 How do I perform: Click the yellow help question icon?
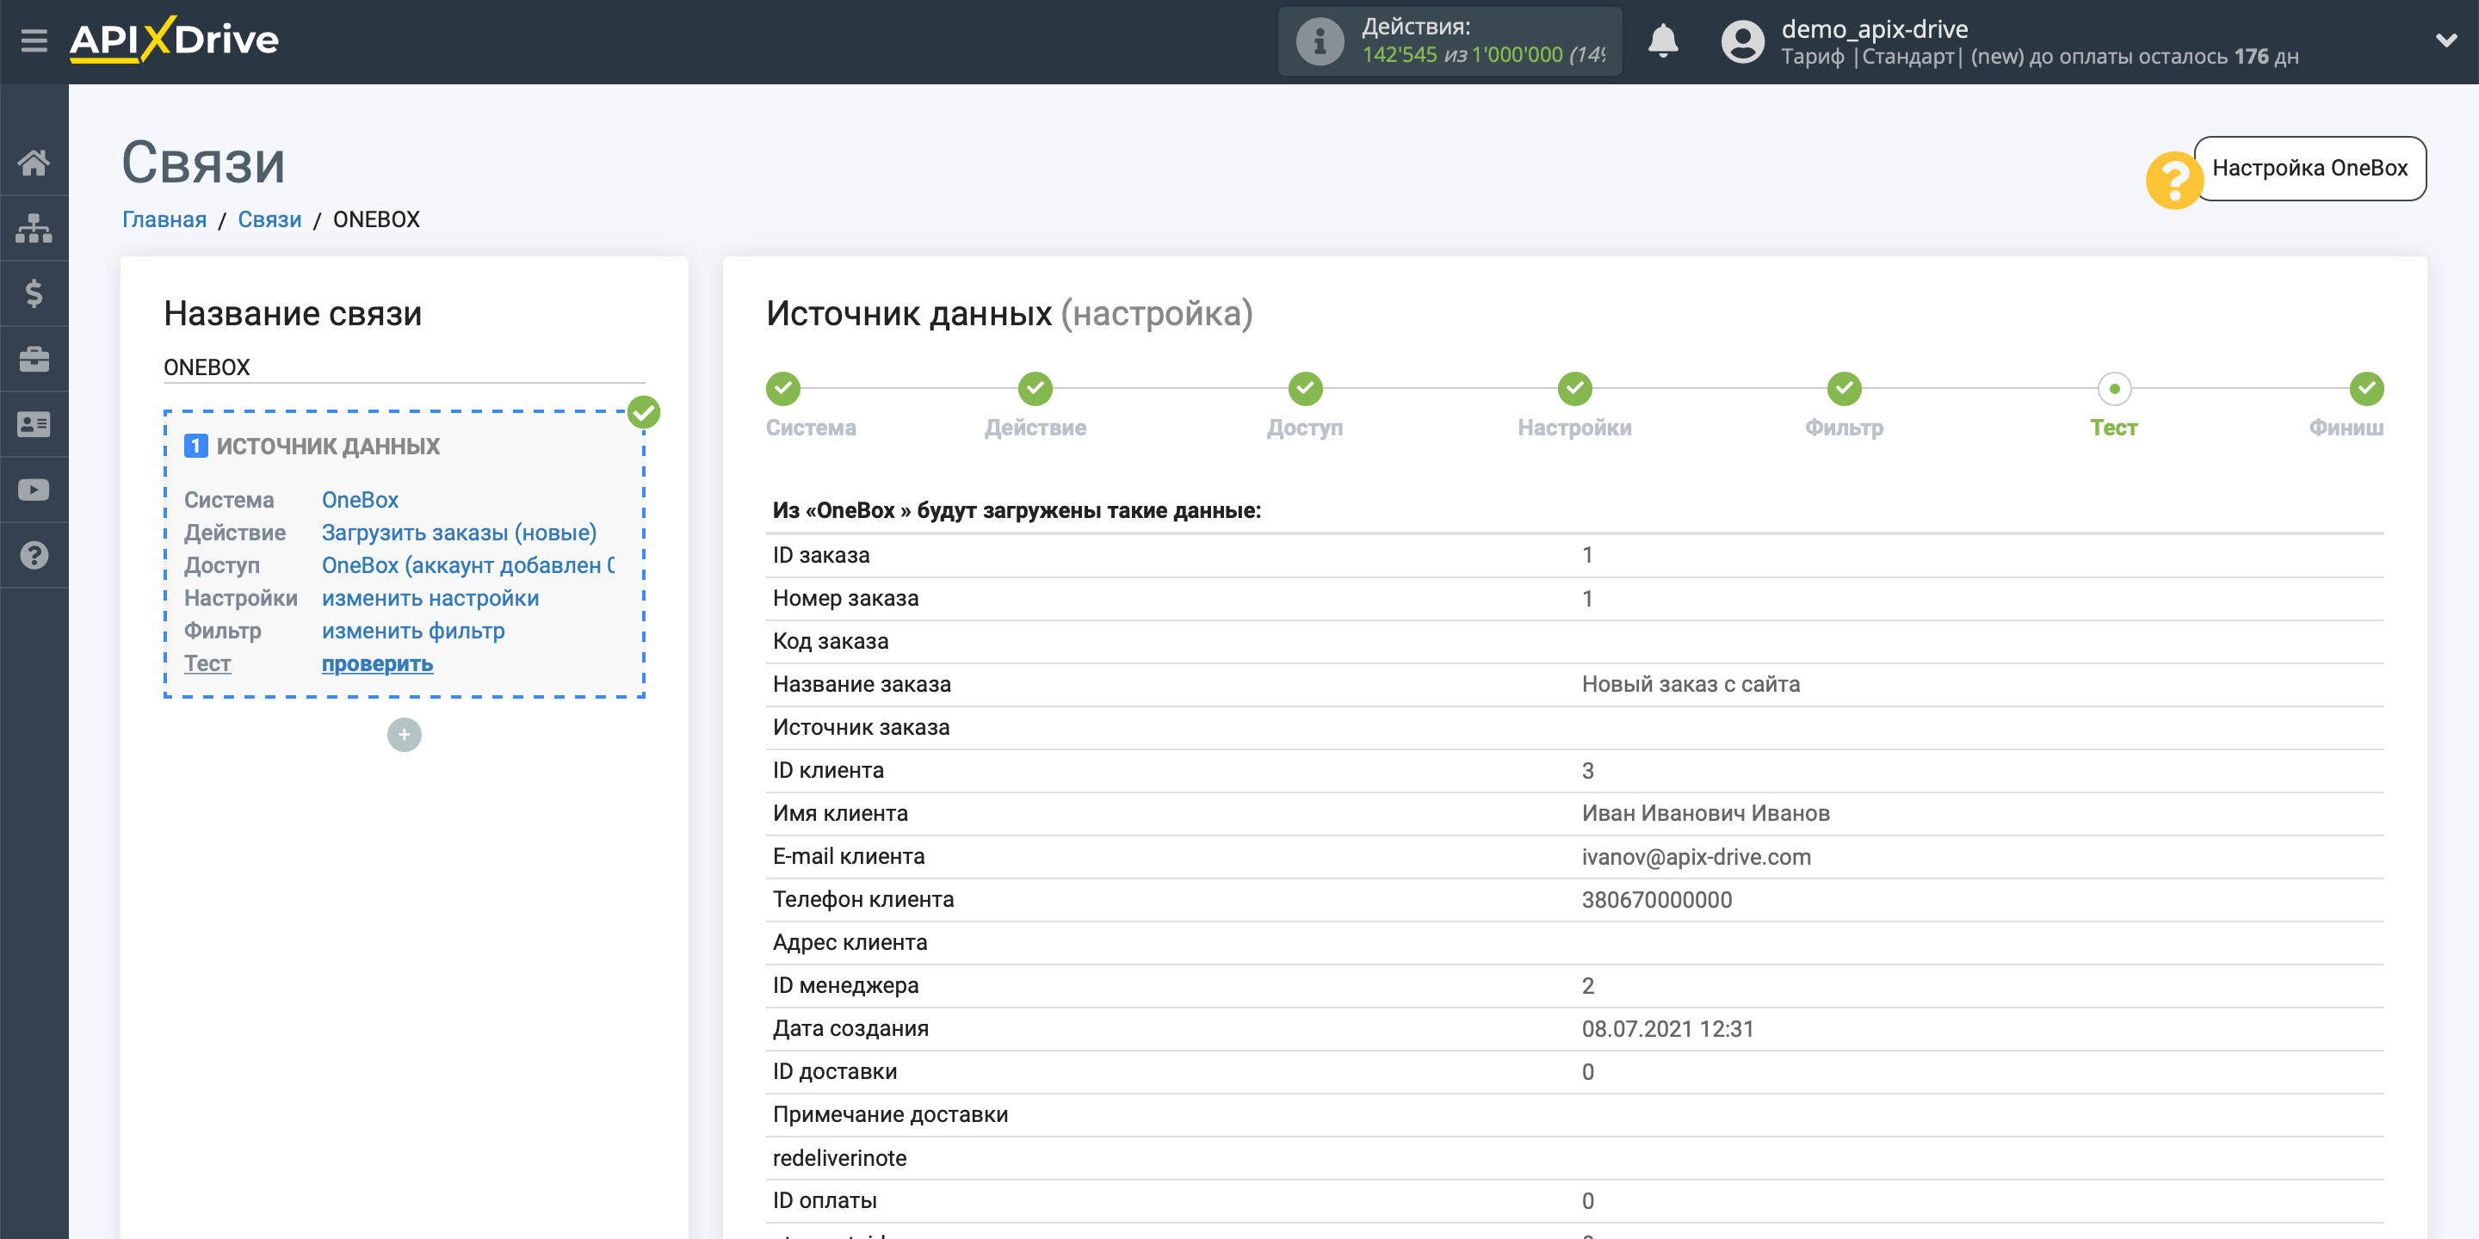coord(2173,180)
